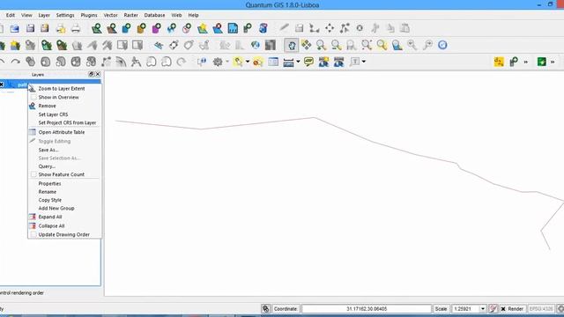Close the Layers panel

click(x=98, y=74)
